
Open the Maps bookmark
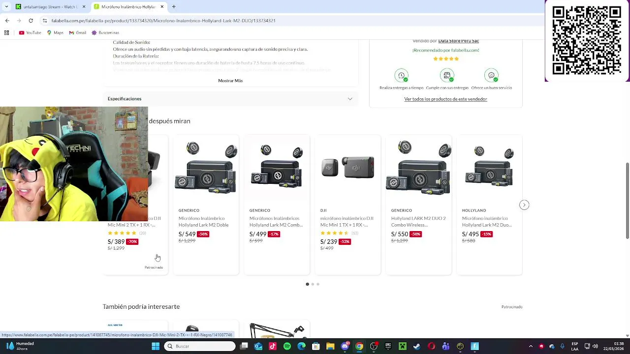[x=55, y=33]
